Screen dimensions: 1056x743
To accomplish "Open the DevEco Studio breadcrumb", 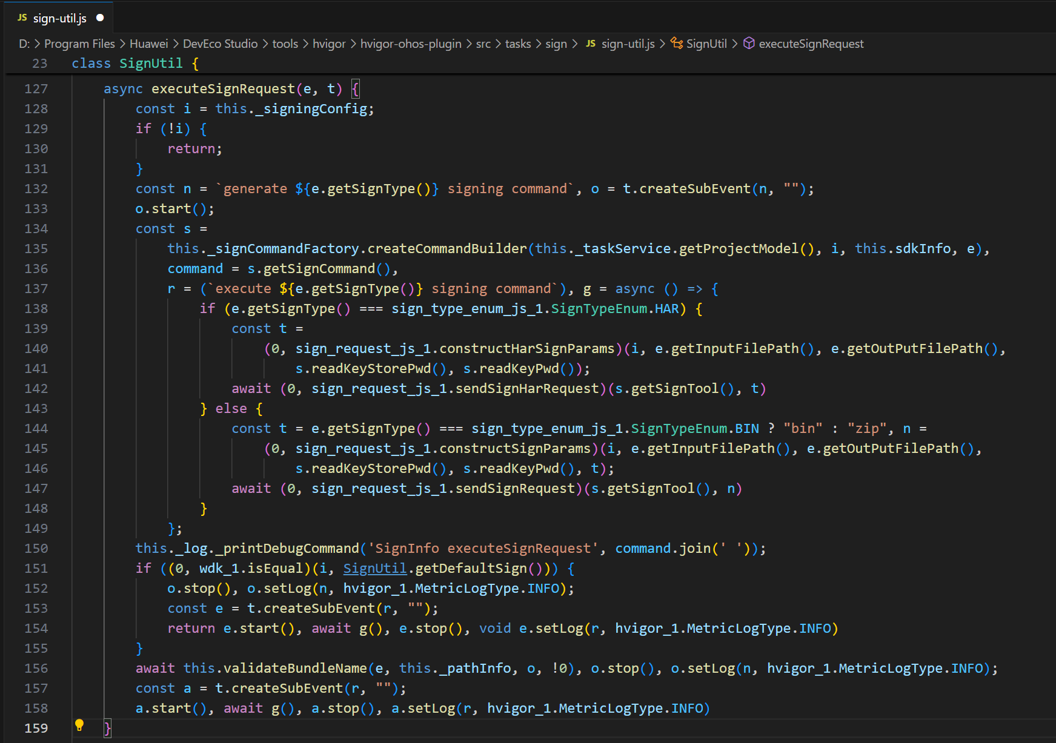I will 221,44.
